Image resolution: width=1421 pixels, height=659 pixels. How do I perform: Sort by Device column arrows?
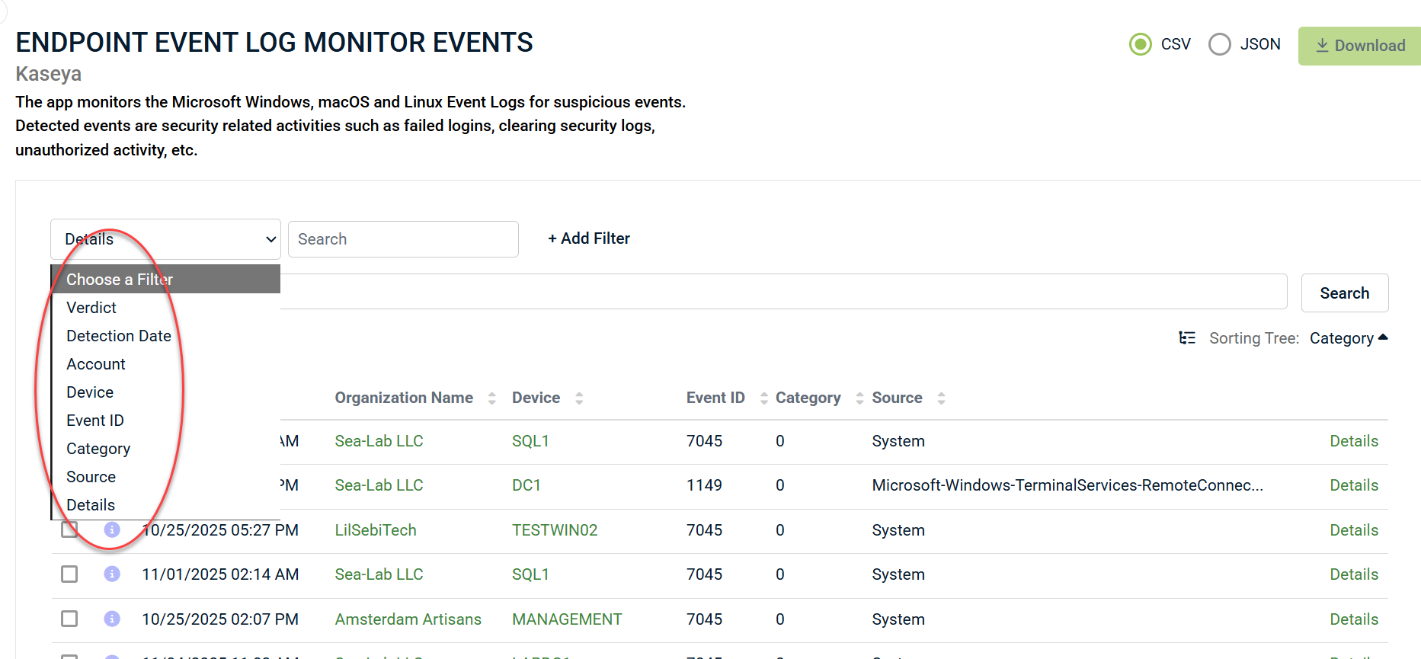[x=579, y=398]
